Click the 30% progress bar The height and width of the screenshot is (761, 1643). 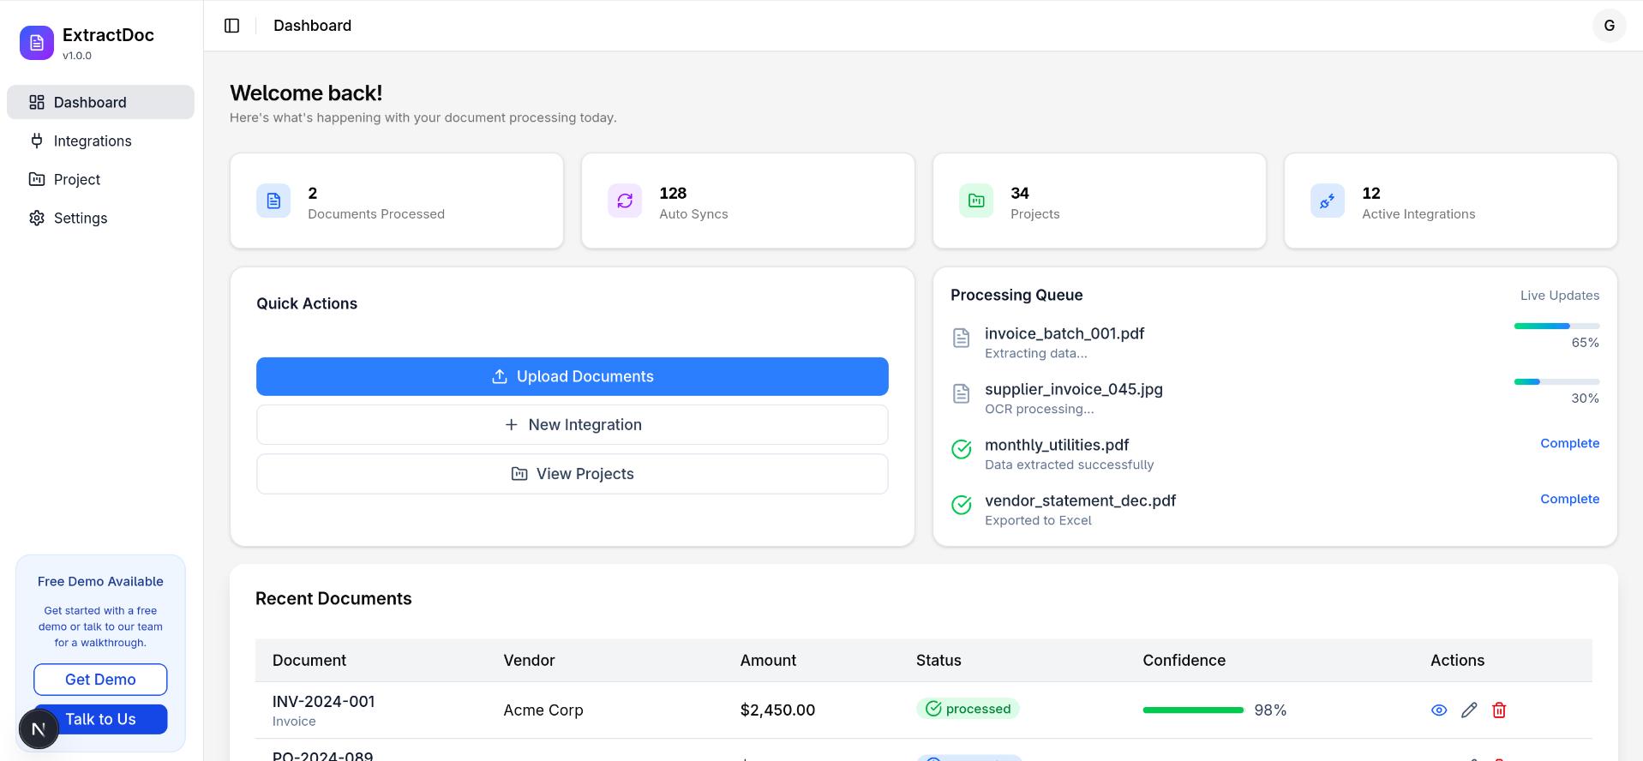pos(1556,381)
